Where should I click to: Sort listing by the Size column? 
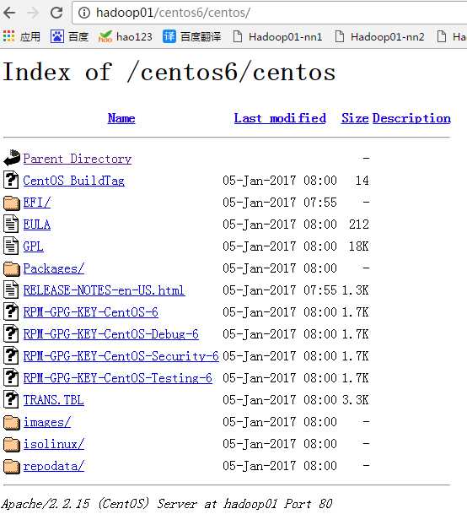point(355,118)
